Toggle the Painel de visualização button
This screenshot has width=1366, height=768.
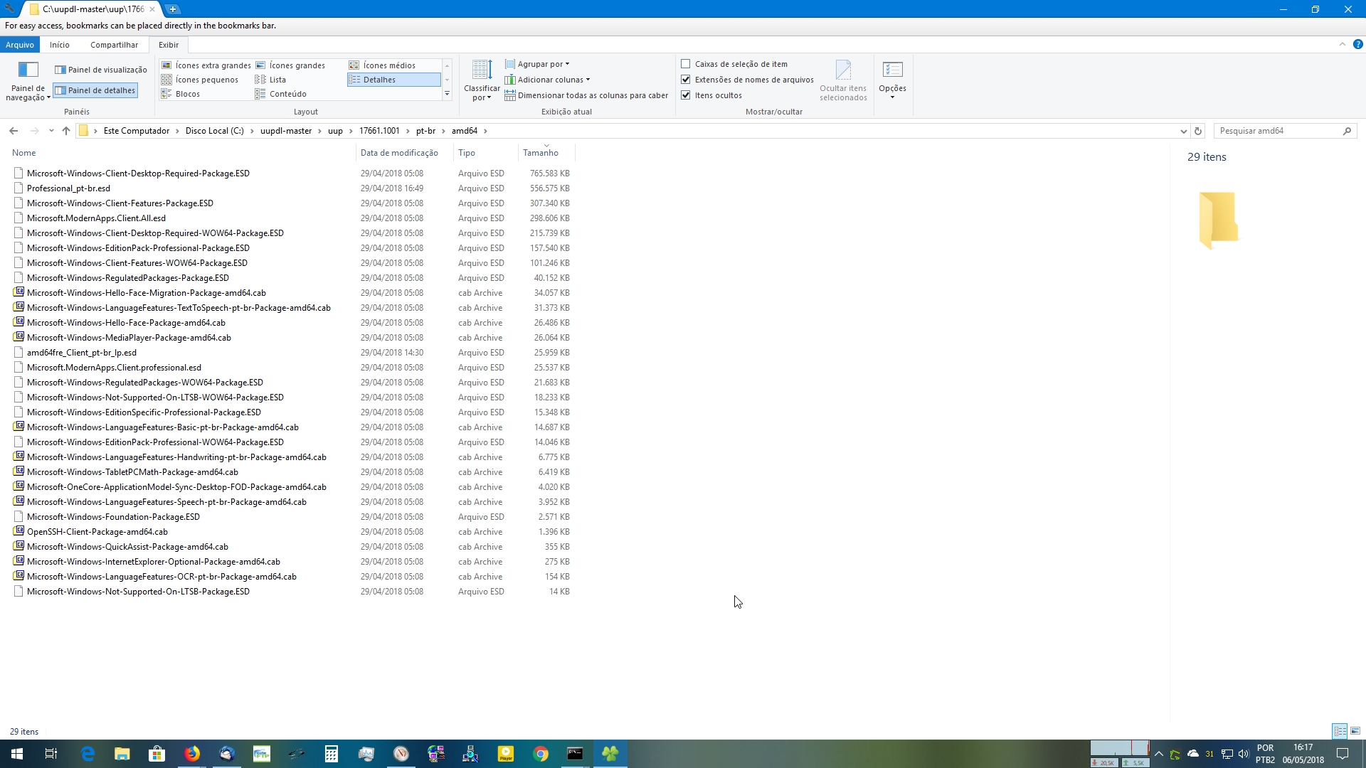click(101, 70)
